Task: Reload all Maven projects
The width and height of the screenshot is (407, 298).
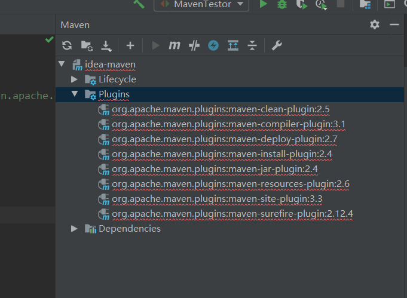Action: pos(67,45)
